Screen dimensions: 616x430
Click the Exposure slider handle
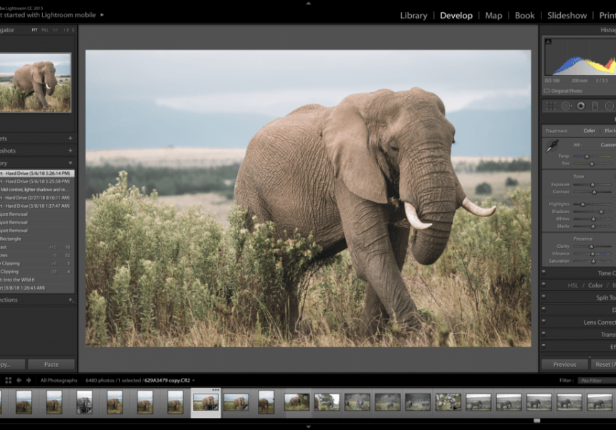click(x=593, y=184)
